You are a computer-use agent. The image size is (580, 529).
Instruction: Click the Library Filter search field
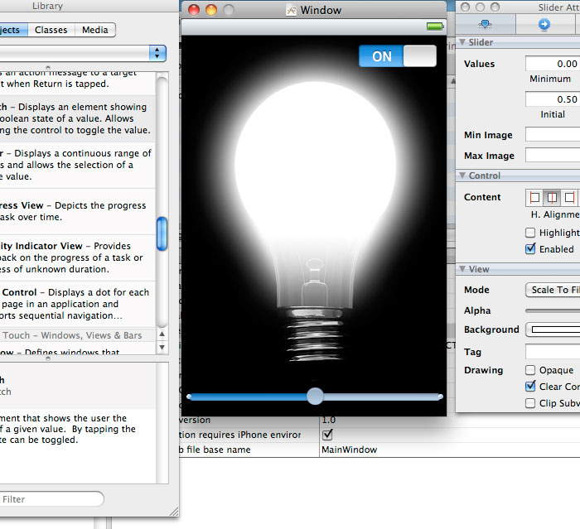click(51, 499)
